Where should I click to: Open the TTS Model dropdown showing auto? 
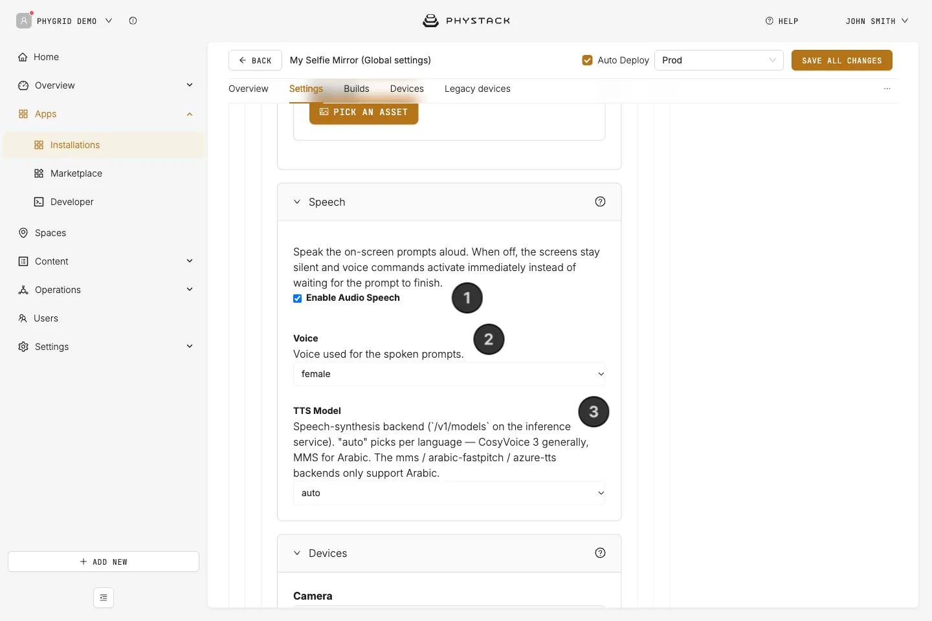(449, 493)
